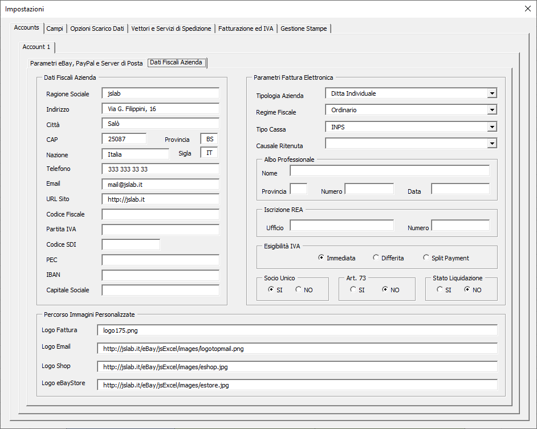Viewport: 537px width, 429px height.
Task: Click the Logo eBayStore URL field
Action: (x=297, y=385)
